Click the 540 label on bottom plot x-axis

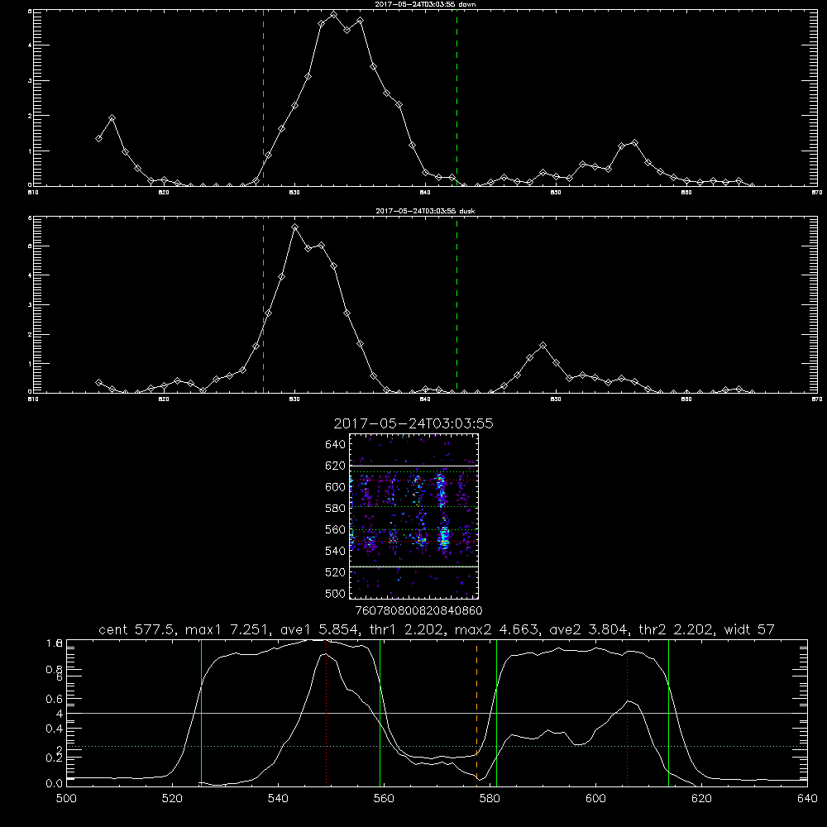point(278,799)
